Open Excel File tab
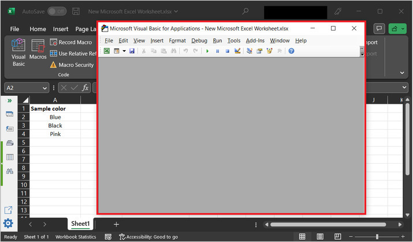 coord(14,29)
